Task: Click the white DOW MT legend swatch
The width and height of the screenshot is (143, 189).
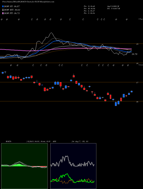Action: [3, 10]
